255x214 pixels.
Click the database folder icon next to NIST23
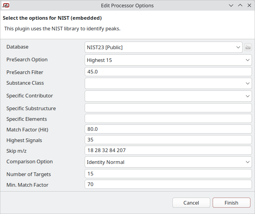point(248,47)
